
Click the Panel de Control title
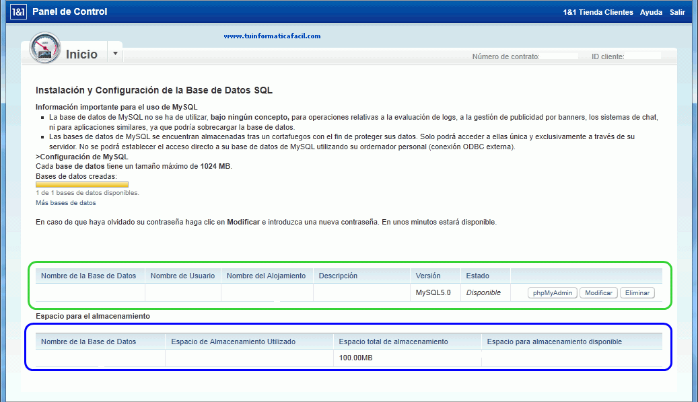click(x=70, y=11)
